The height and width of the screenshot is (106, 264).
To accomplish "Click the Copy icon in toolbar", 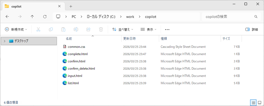I will tap(51, 29).
